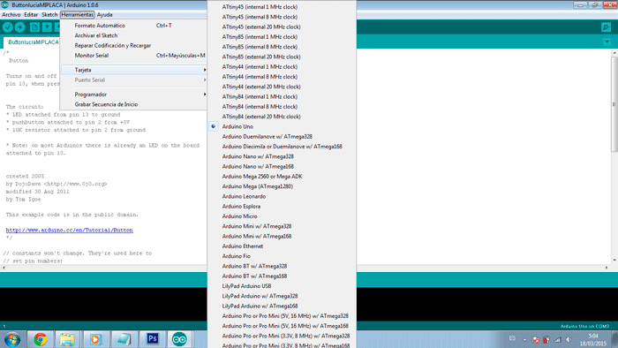Open the Archivo menu
Viewport: 618px width, 348px height.
pyautogui.click(x=11, y=15)
